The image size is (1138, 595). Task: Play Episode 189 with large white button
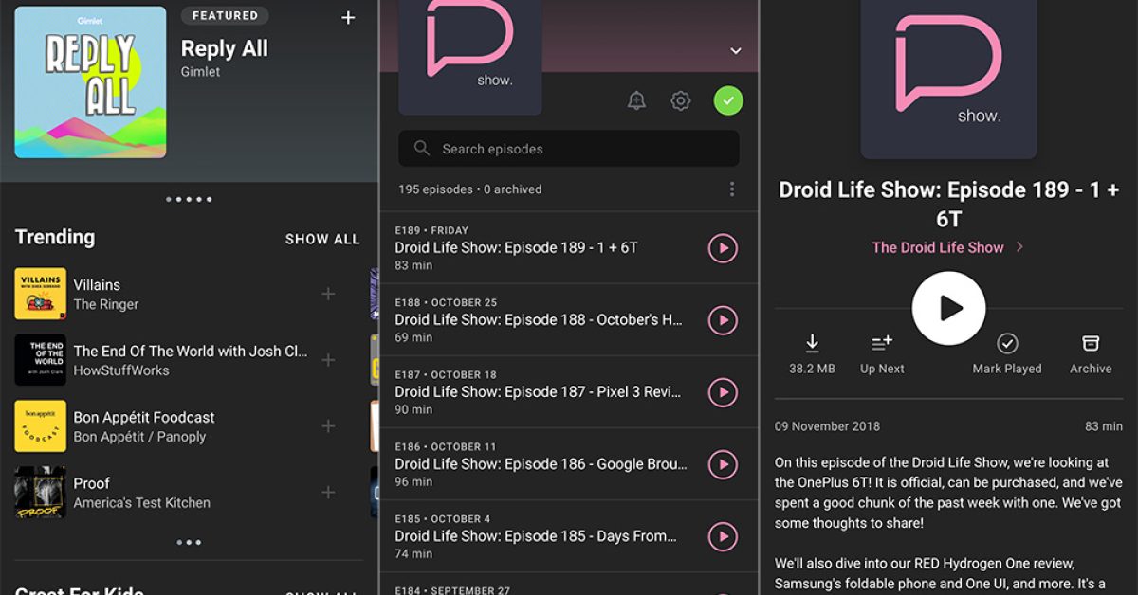pyautogui.click(x=948, y=308)
